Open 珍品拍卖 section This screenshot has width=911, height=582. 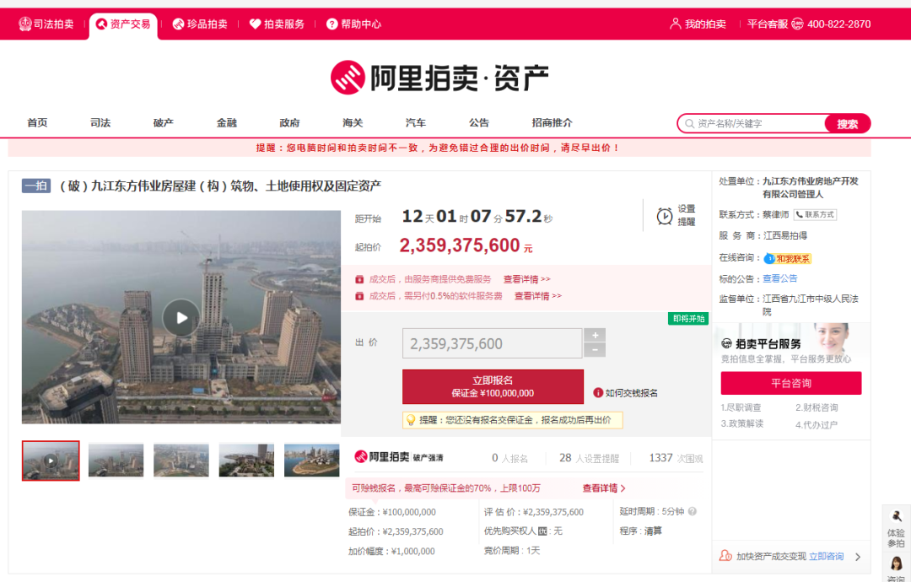200,24
